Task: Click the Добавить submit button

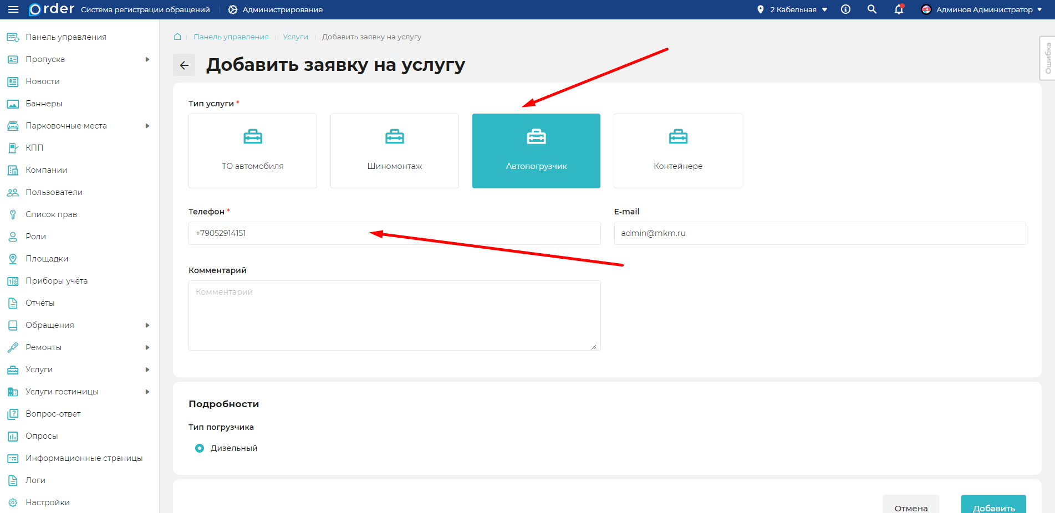Action: click(x=993, y=505)
